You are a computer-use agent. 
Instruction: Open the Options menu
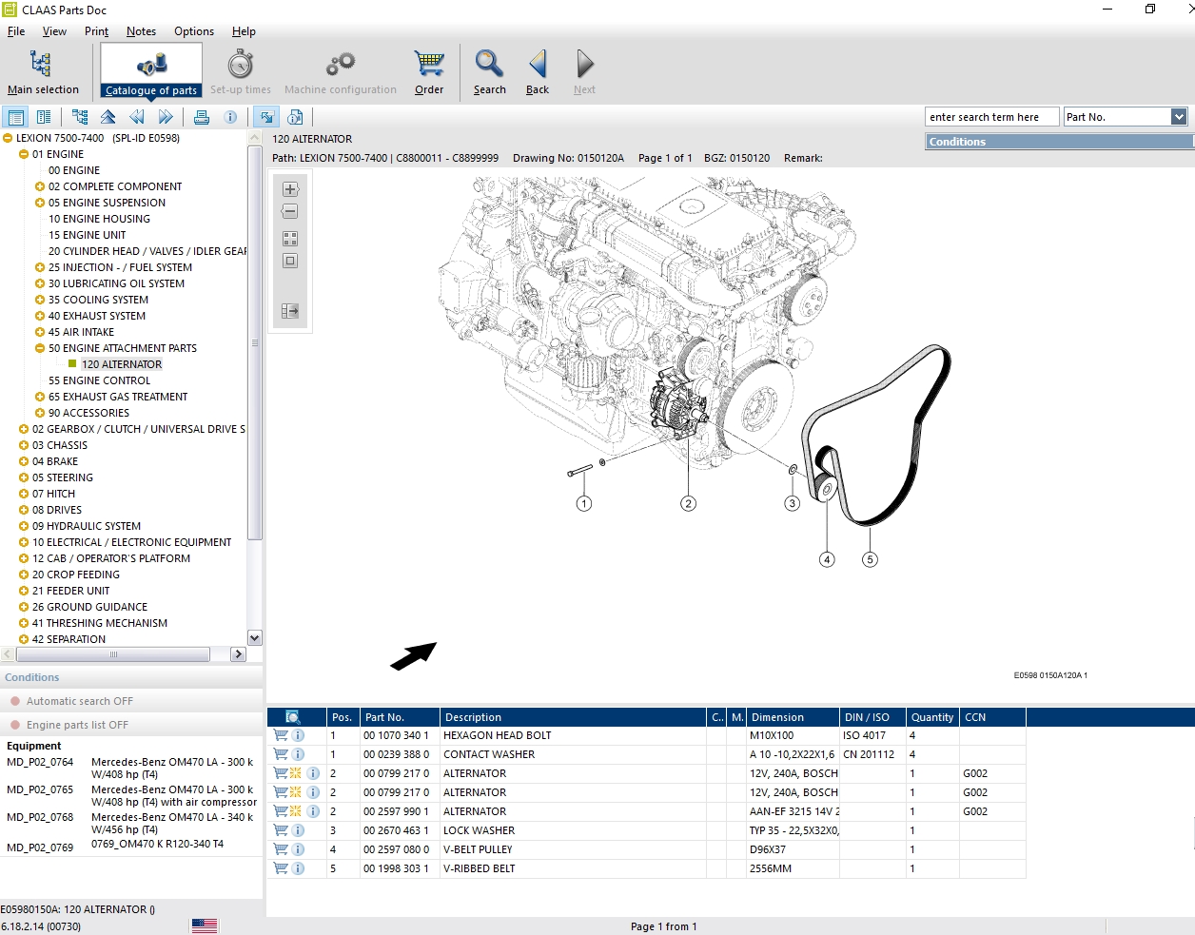point(194,31)
